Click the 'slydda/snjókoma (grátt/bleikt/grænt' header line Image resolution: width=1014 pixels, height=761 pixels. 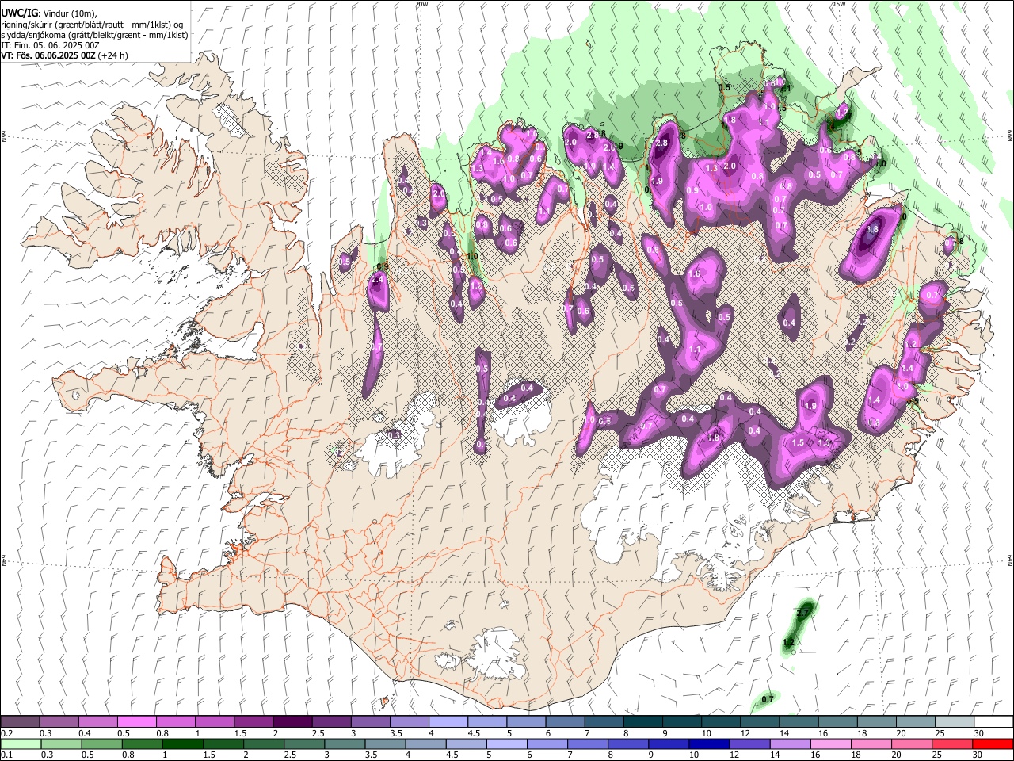(x=95, y=35)
